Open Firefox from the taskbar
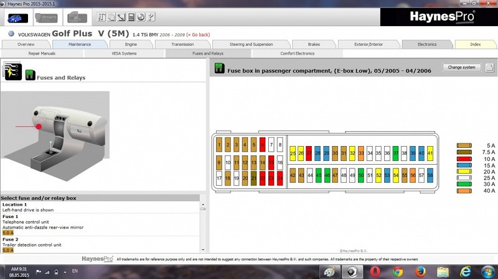 tap(420, 272)
